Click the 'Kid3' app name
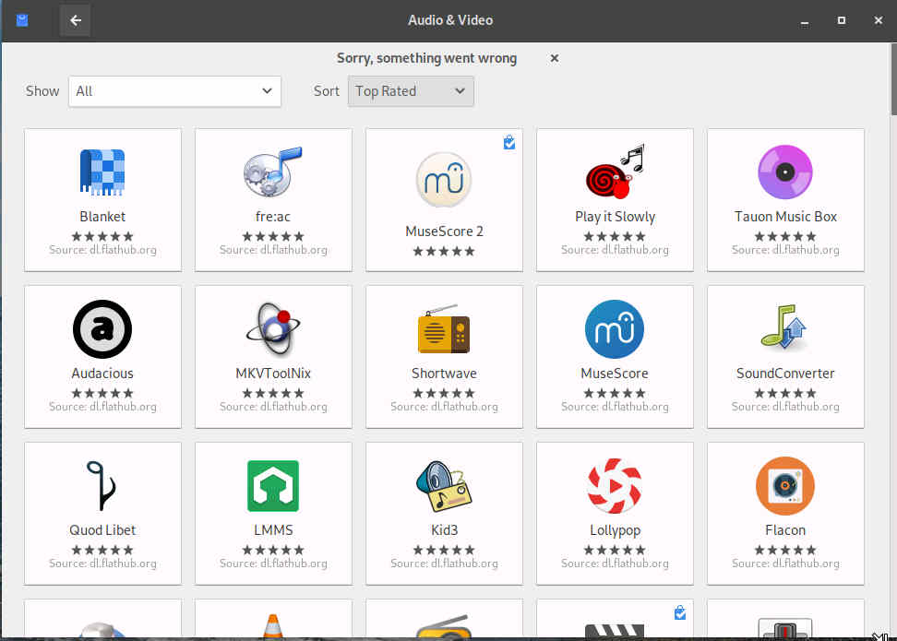The height and width of the screenshot is (641, 897). (x=444, y=530)
